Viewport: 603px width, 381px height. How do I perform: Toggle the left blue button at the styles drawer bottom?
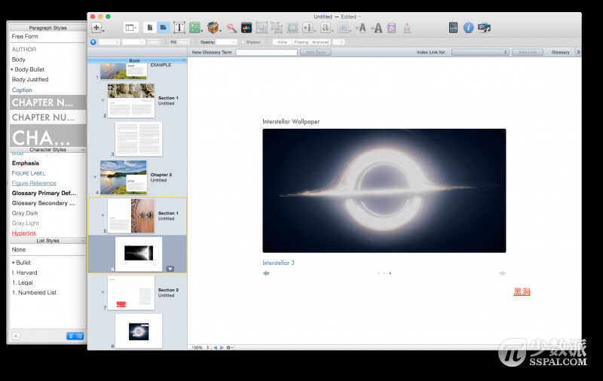coord(71,336)
